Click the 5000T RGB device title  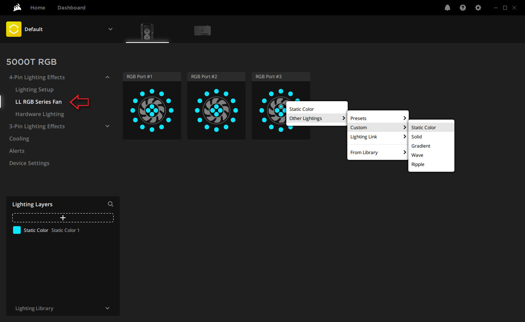31,62
